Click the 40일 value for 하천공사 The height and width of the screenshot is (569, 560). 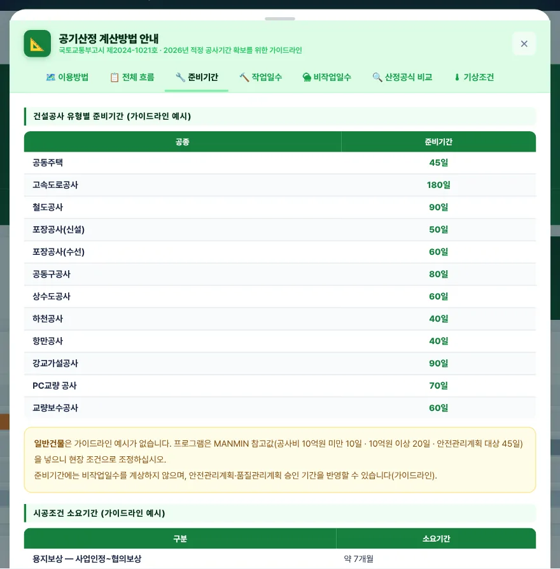pos(438,319)
